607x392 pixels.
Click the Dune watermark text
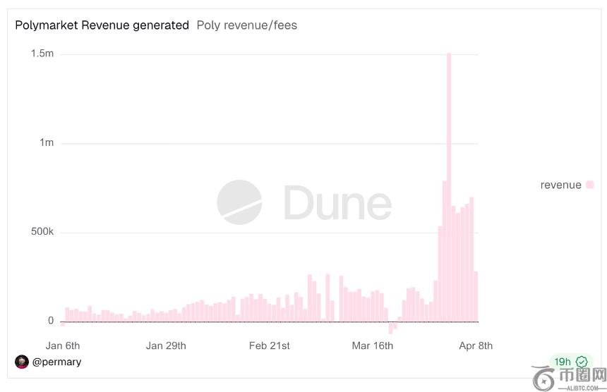pos(337,203)
